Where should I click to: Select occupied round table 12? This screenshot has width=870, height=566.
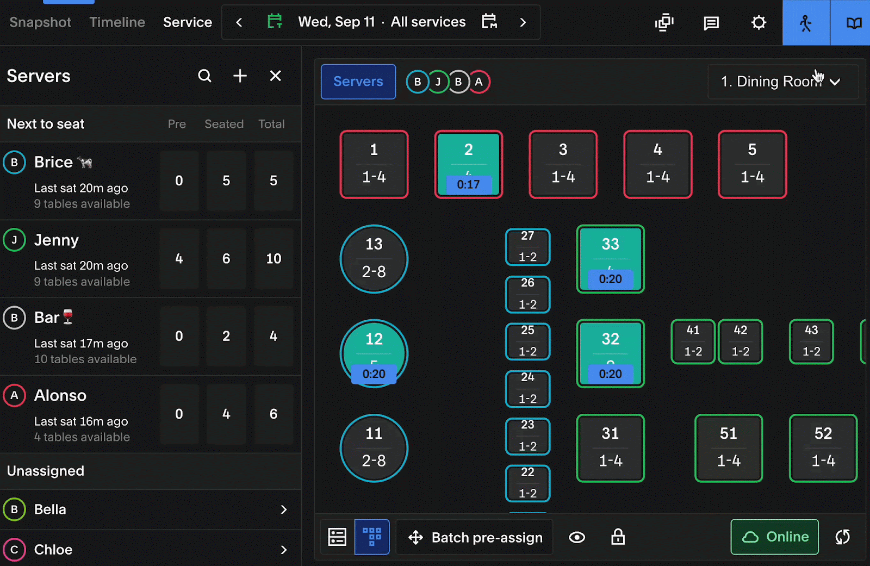(374, 353)
